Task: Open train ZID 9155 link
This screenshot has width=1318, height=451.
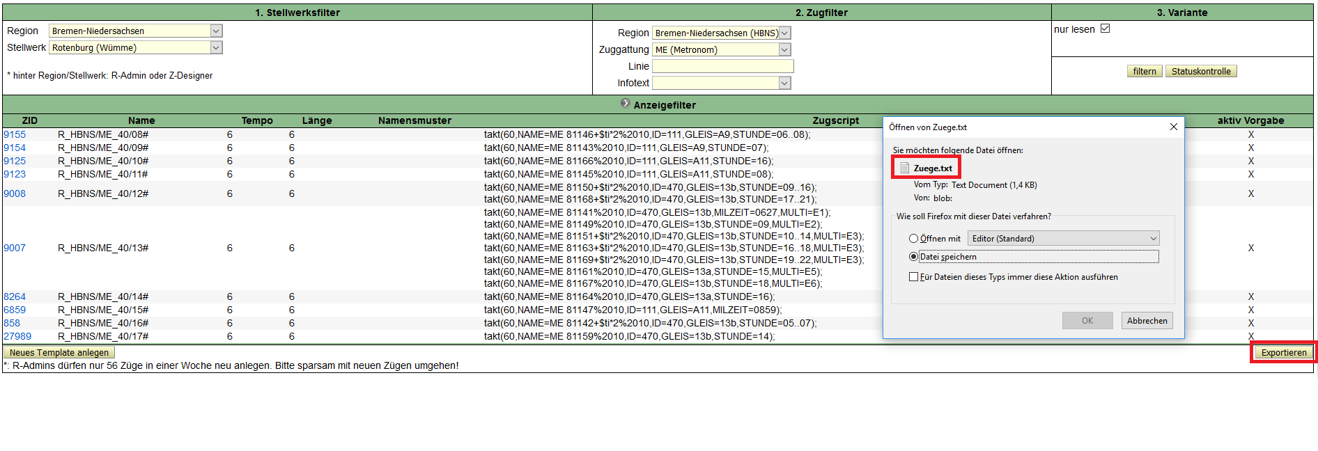Action: click(15, 134)
